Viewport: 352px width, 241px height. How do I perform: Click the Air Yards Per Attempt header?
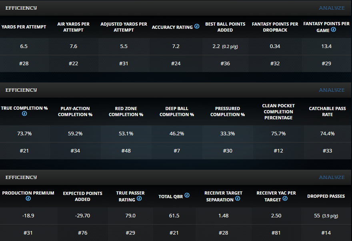(74, 27)
